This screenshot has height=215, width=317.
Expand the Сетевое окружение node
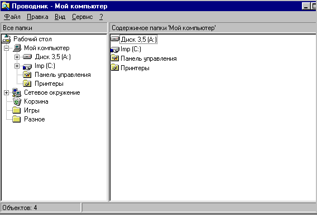pos(7,93)
